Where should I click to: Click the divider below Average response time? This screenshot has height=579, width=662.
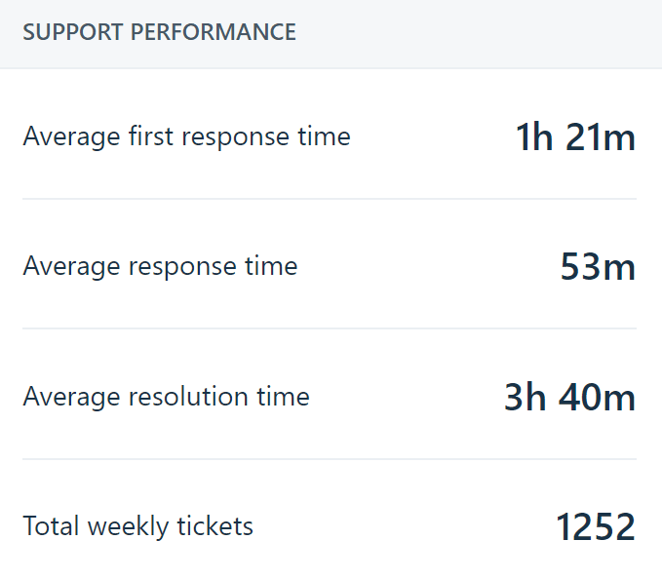pyautogui.click(x=330, y=328)
